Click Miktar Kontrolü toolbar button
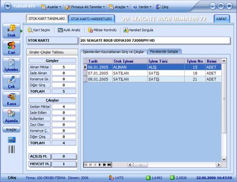The image size is (237, 182). click(102, 30)
